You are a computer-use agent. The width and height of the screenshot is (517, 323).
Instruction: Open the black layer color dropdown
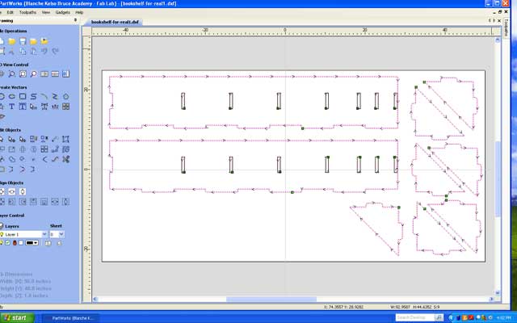point(32,243)
